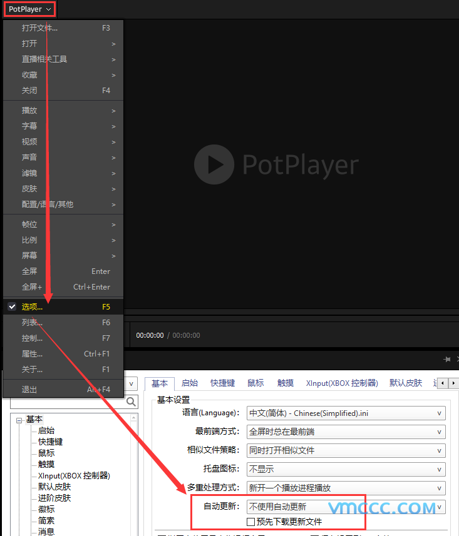Select 进阶皮肤 in the options tree
The width and height of the screenshot is (459, 536).
point(54,498)
